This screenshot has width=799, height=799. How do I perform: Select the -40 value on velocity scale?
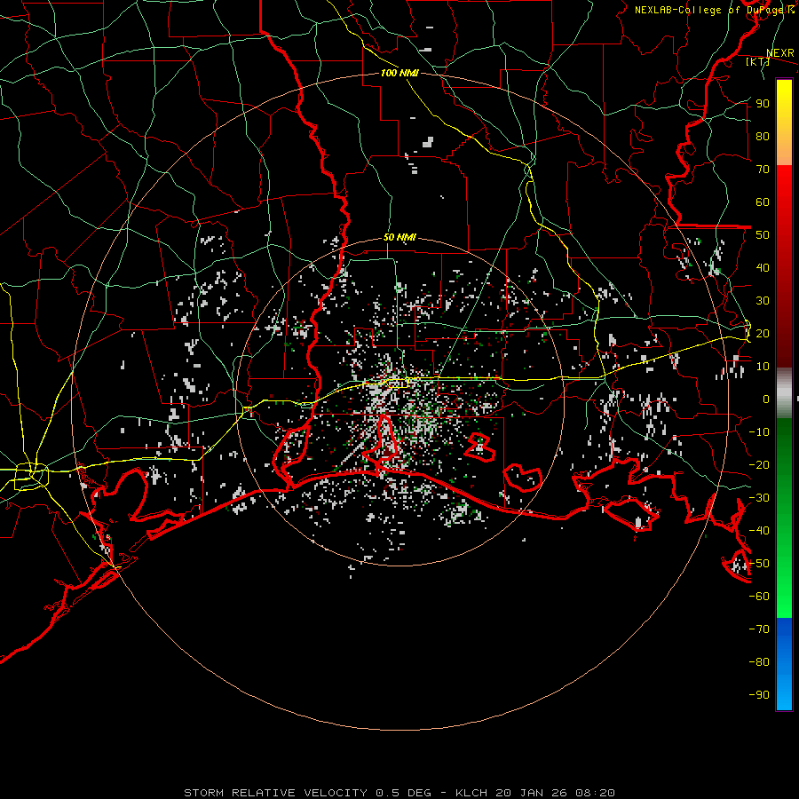[x=759, y=531]
